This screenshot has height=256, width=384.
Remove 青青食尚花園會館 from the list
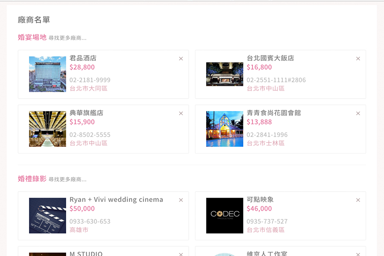click(358, 113)
